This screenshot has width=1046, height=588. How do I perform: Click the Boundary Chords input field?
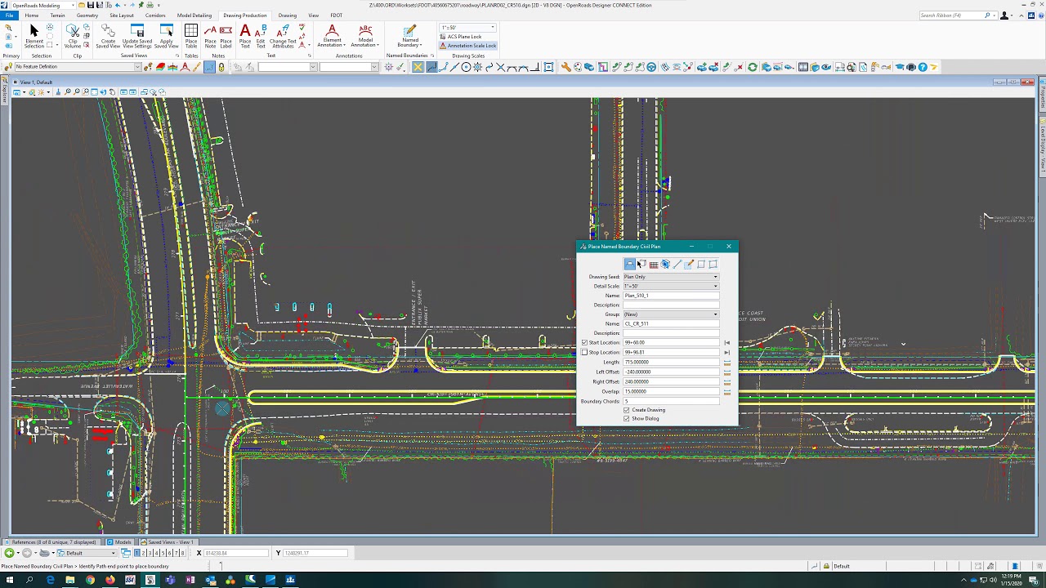click(670, 402)
